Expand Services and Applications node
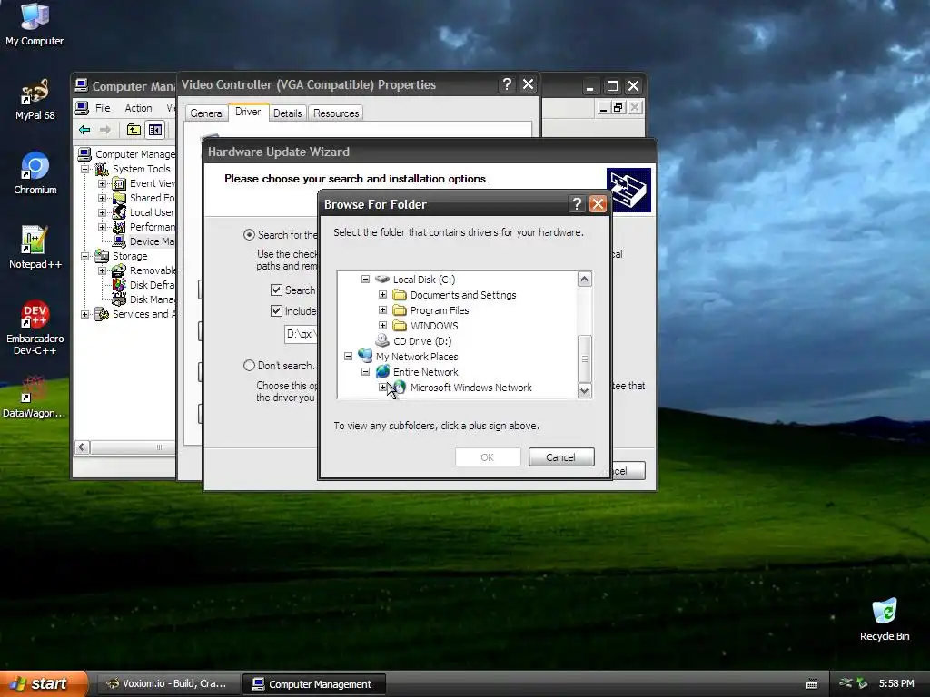The image size is (930, 697). 84,314
